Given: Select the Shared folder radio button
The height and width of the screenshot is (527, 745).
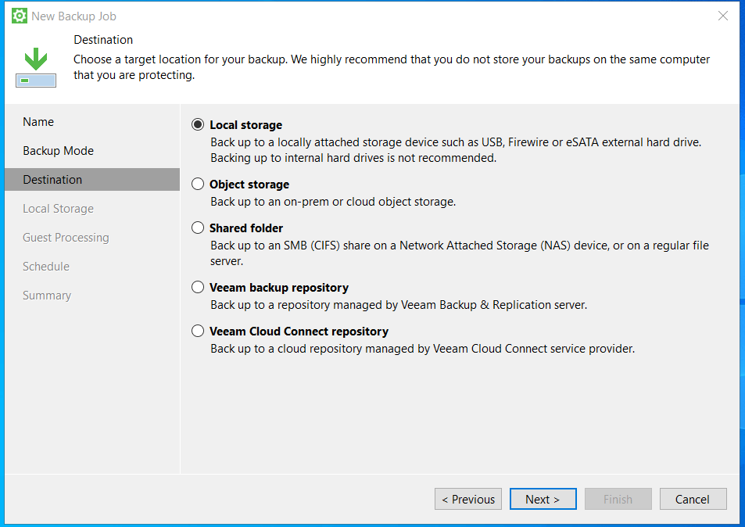Looking at the screenshot, I should click(198, 228).
